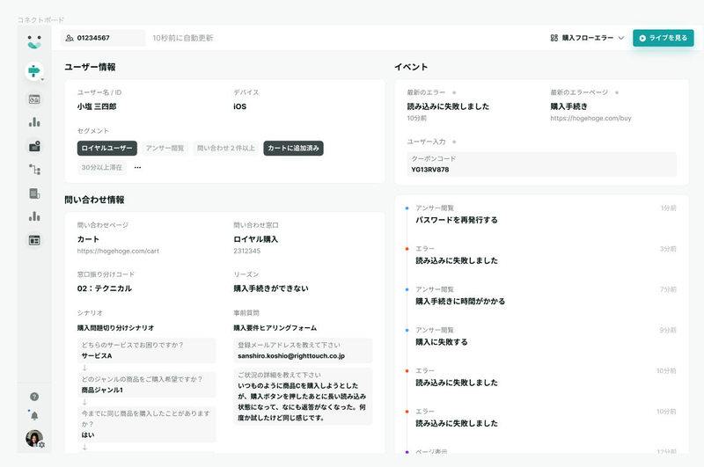Click the people icon beside 01234567

[70, 38]
